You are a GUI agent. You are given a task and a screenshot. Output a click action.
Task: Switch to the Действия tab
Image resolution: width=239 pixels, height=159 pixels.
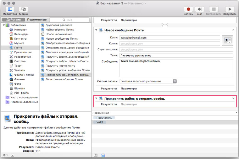14,20
